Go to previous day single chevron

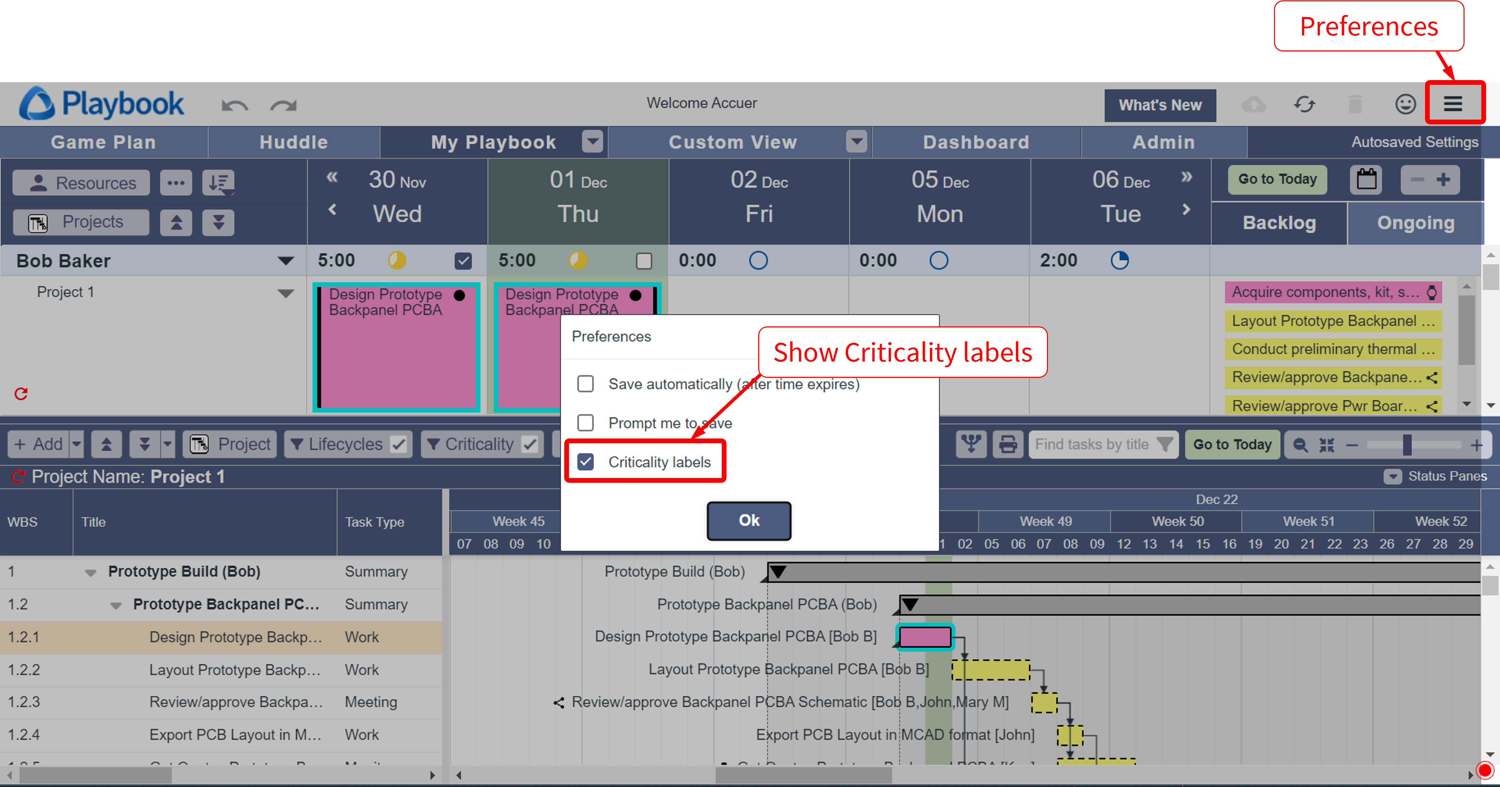pyautogui.click(x=332, y=210)
